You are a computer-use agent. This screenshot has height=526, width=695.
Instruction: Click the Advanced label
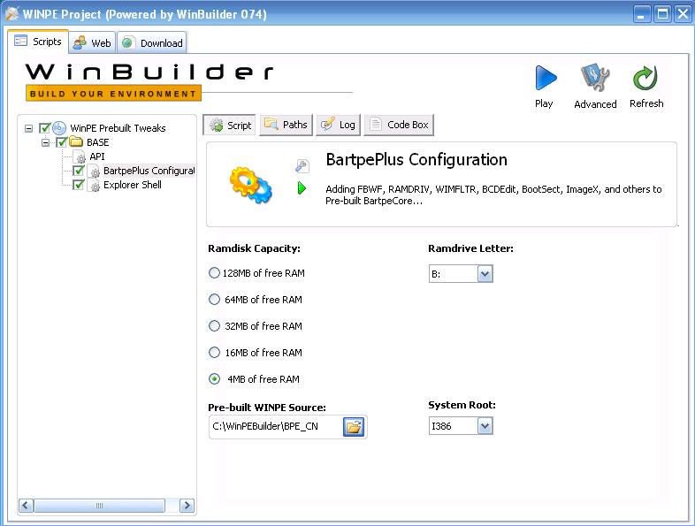coord(595,104)
